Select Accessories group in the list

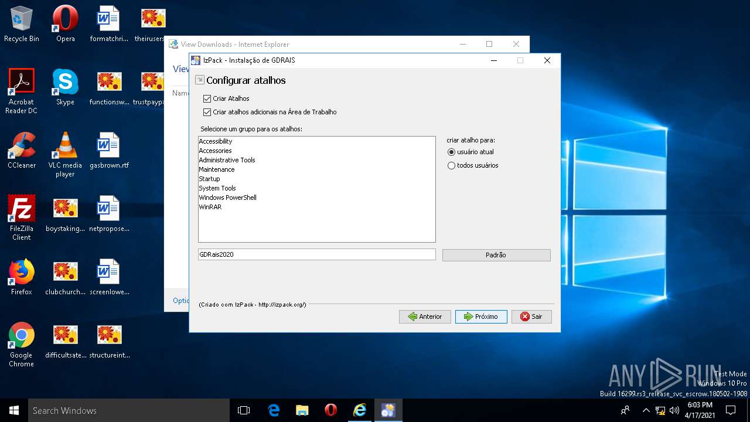coord(316,151)
